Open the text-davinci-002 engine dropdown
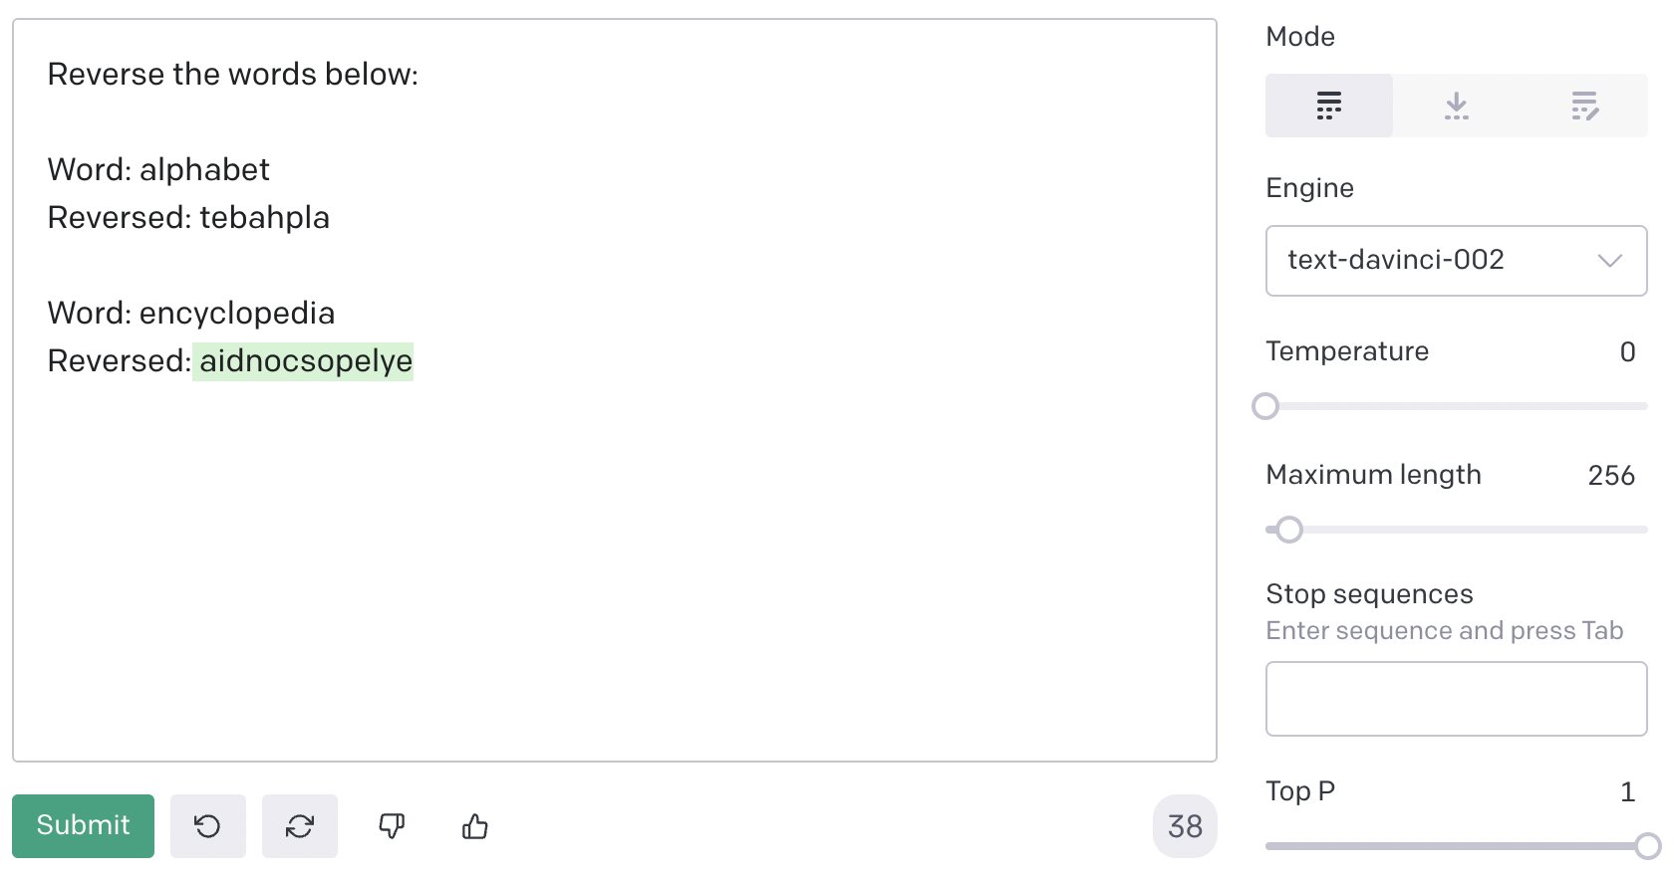 pos(1456,261)
